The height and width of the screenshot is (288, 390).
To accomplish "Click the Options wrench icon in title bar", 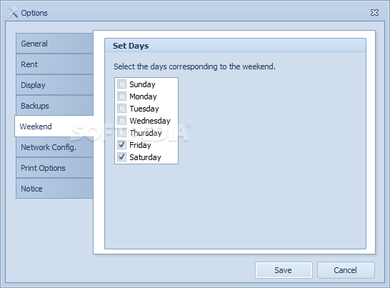I will pyautogui.click(x=13, y=12).
